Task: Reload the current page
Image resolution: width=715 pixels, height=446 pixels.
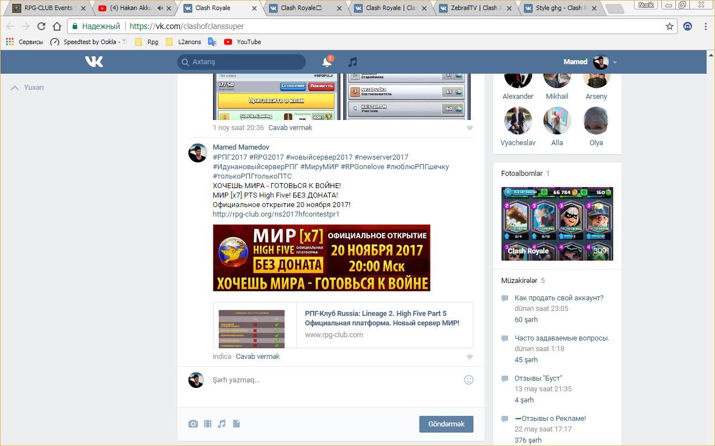Action: pyautogui.click(x=41, y=26)
